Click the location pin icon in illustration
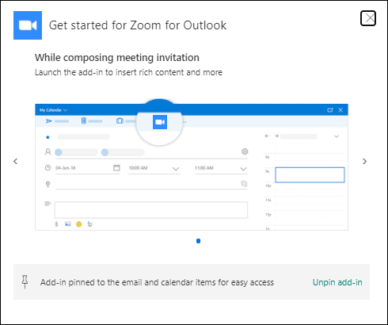Viewport: 388px width, 325px height. click(x=48, y=184)
